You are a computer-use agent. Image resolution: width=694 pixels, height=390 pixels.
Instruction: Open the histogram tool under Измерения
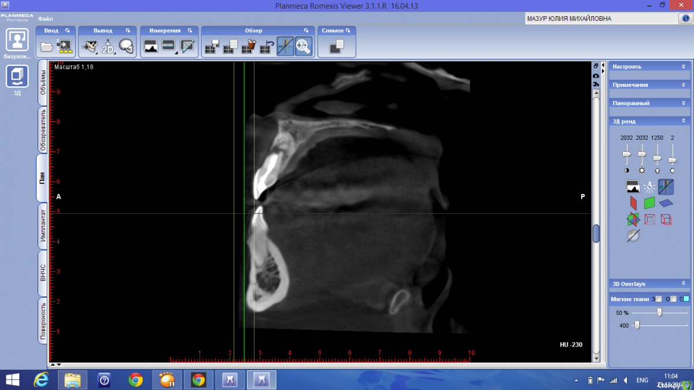point(151,46)
